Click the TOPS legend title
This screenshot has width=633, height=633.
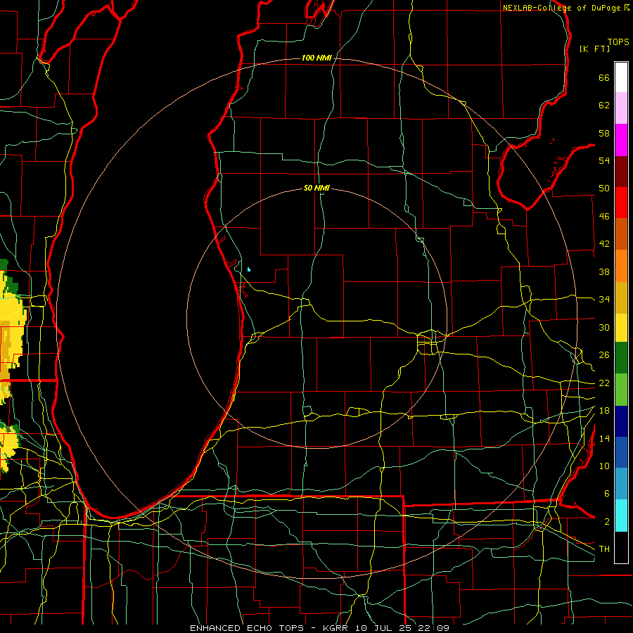tap(618, 41)
